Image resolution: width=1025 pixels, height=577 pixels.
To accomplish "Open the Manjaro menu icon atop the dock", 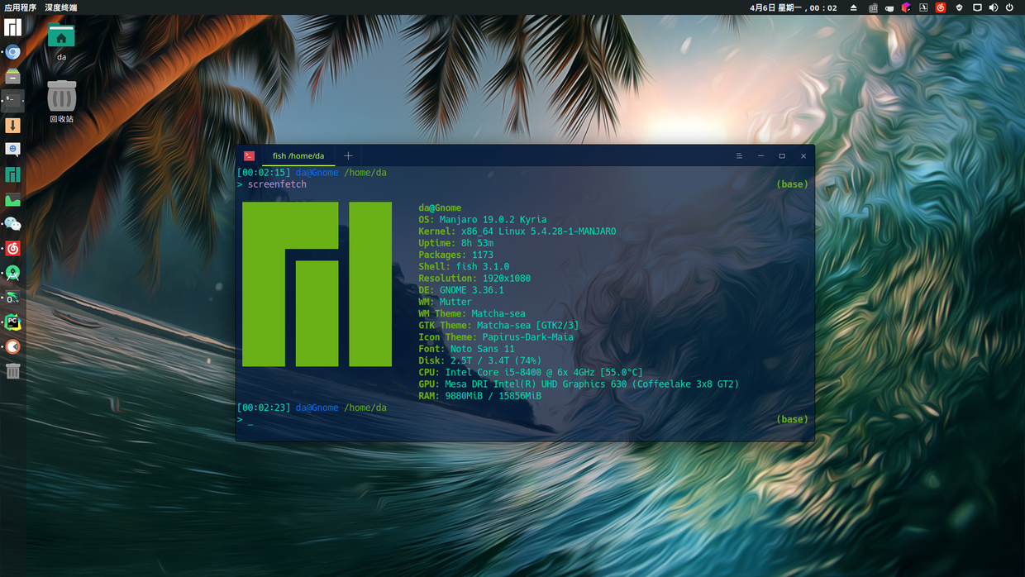I will 12,27.
